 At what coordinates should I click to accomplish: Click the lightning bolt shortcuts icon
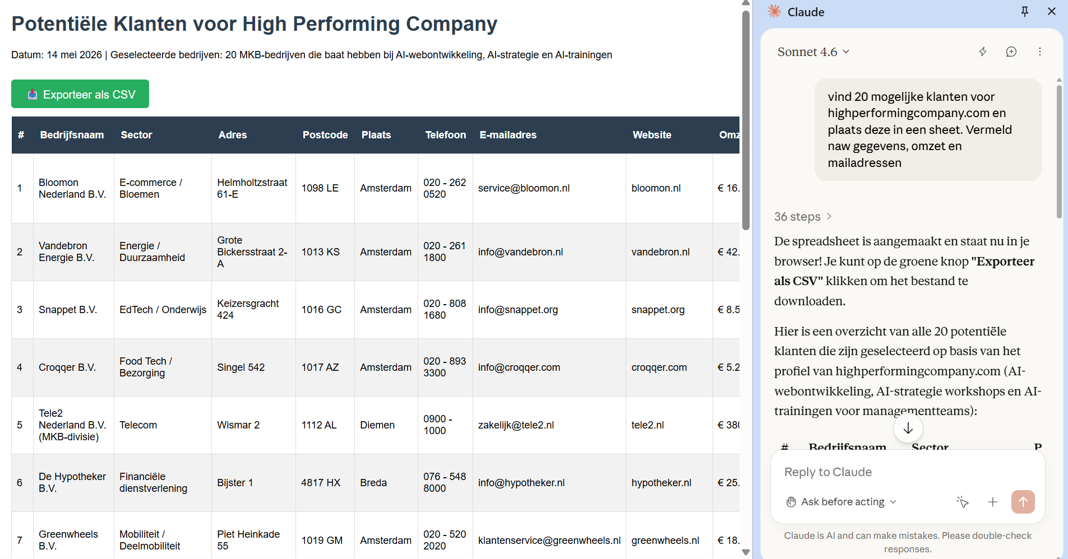[983, 52]
